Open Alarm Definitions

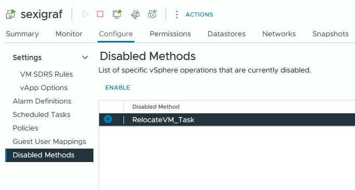42,101
